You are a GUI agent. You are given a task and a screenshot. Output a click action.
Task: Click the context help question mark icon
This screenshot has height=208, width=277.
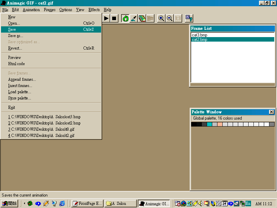pyautogui.click(x=189, y=18)
